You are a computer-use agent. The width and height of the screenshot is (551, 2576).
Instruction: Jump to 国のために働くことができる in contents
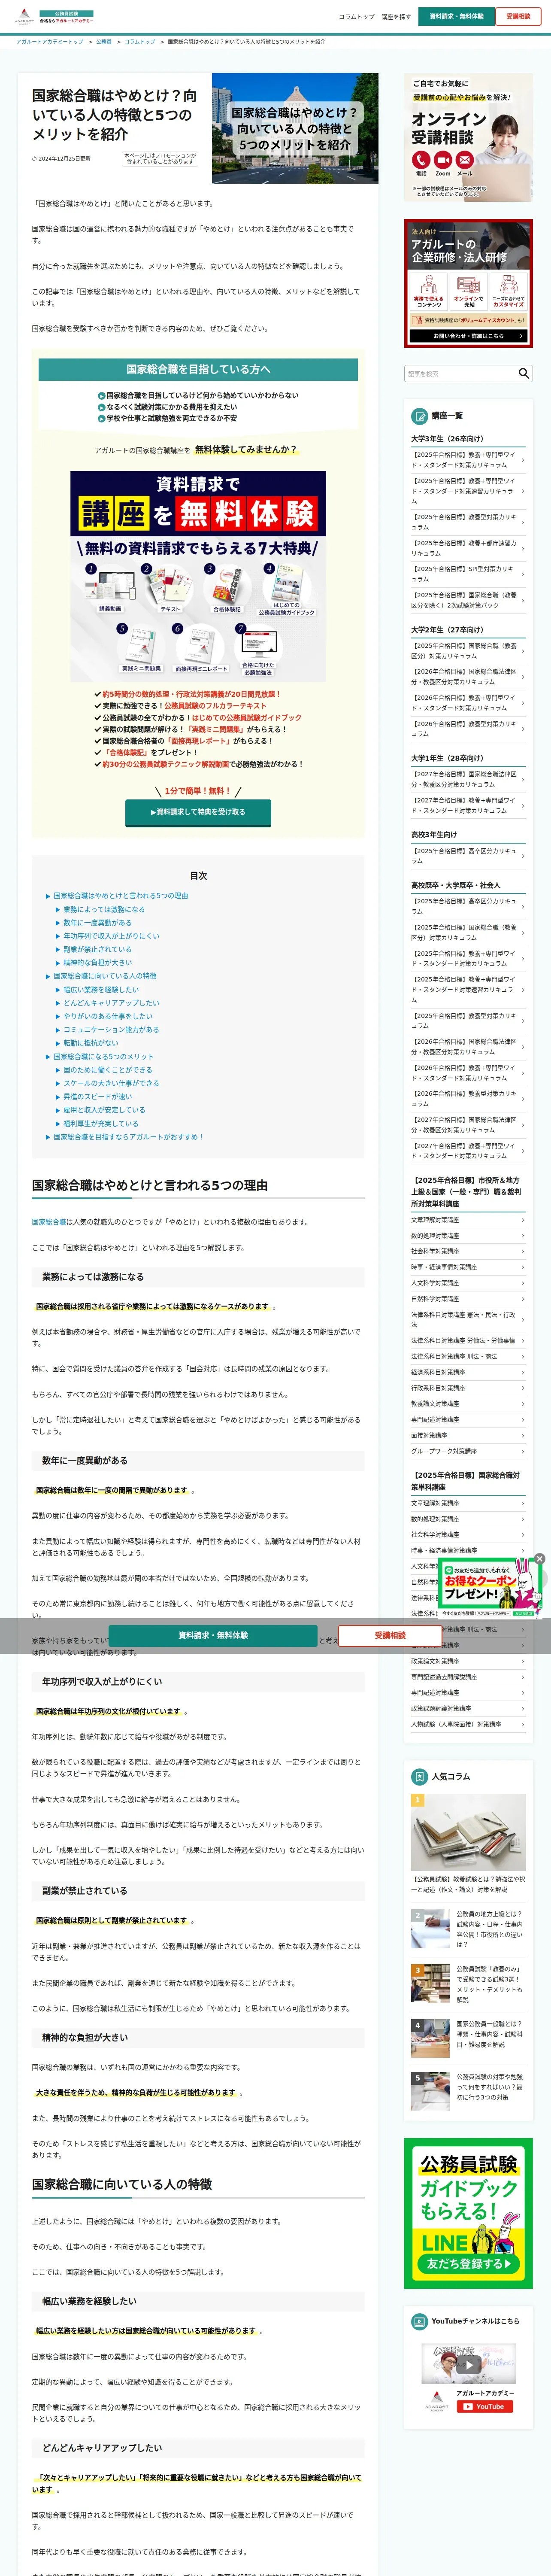[108, 1070]
